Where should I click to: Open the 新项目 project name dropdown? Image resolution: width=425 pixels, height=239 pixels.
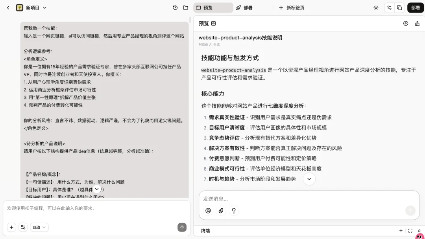pos(44,7)
